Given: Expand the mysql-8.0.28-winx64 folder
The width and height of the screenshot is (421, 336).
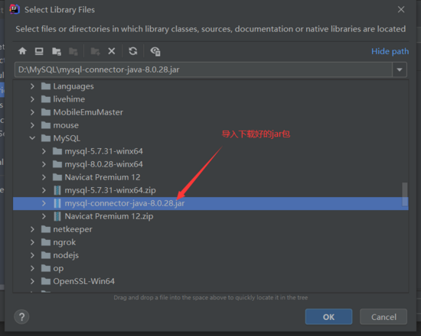Looking at the screenshot, I should 44,164.
